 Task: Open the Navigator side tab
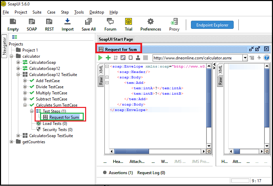tap(4, 46)
